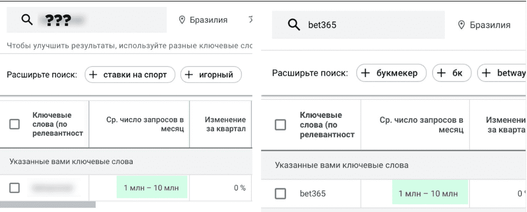This screenshot has width=527, height=212.
Task: Add suggestion игорный
Action: (x=210, y=75)
